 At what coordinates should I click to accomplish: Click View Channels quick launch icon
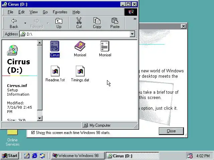tap(42, 156)
